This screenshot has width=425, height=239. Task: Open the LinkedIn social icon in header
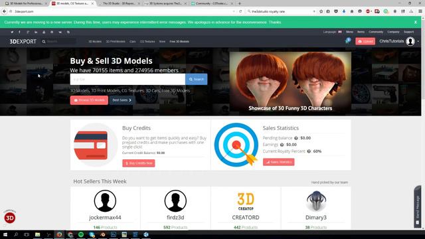36,32
